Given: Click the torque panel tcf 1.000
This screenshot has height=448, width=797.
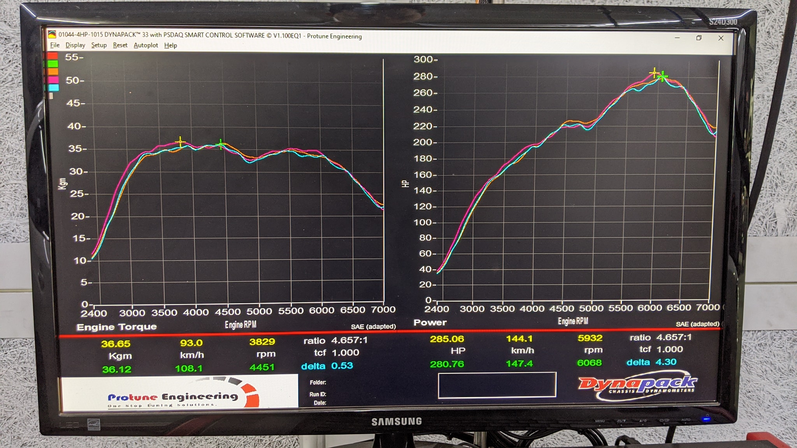Looking at the screenshot, I should coord(345,353).
